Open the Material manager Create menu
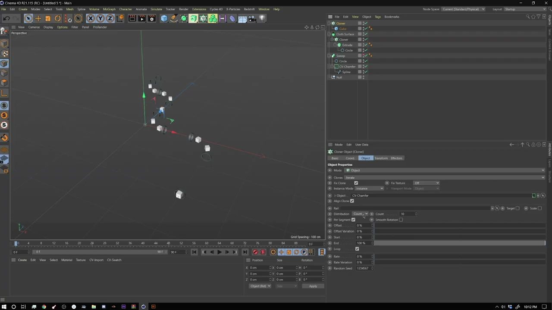The width and height of the screenshot is (552, 310). point(22,260)
